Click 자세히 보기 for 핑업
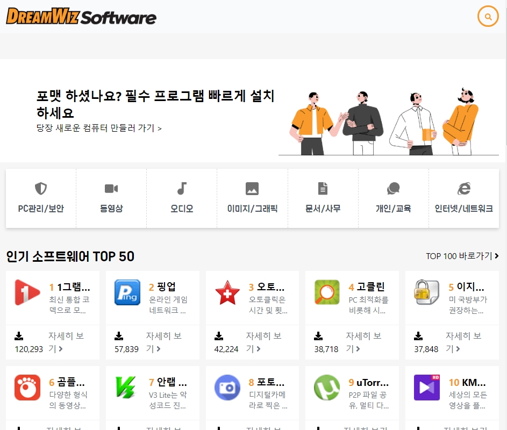The width and height of the screenshot is (507, 430). [x=163, y=342]
